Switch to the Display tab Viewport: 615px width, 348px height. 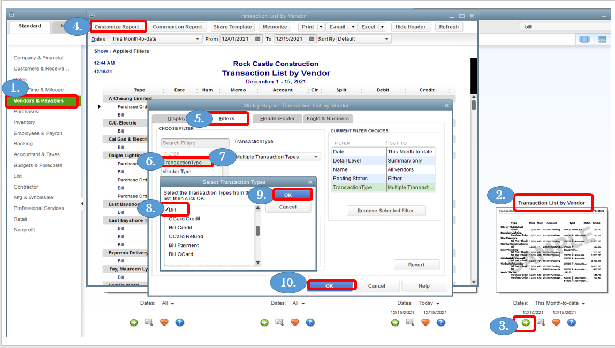pos(176,119)
